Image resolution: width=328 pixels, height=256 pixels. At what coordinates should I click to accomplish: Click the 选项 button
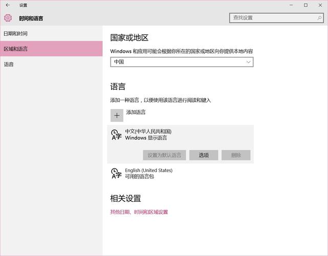point(204,155)
